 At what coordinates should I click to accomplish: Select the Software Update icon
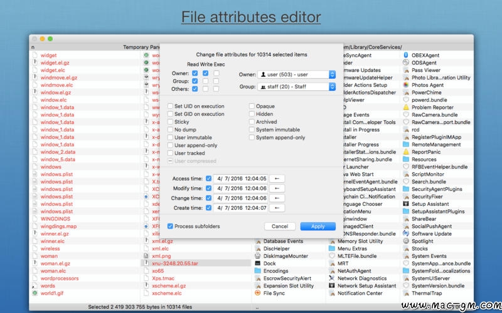[406, 233]
